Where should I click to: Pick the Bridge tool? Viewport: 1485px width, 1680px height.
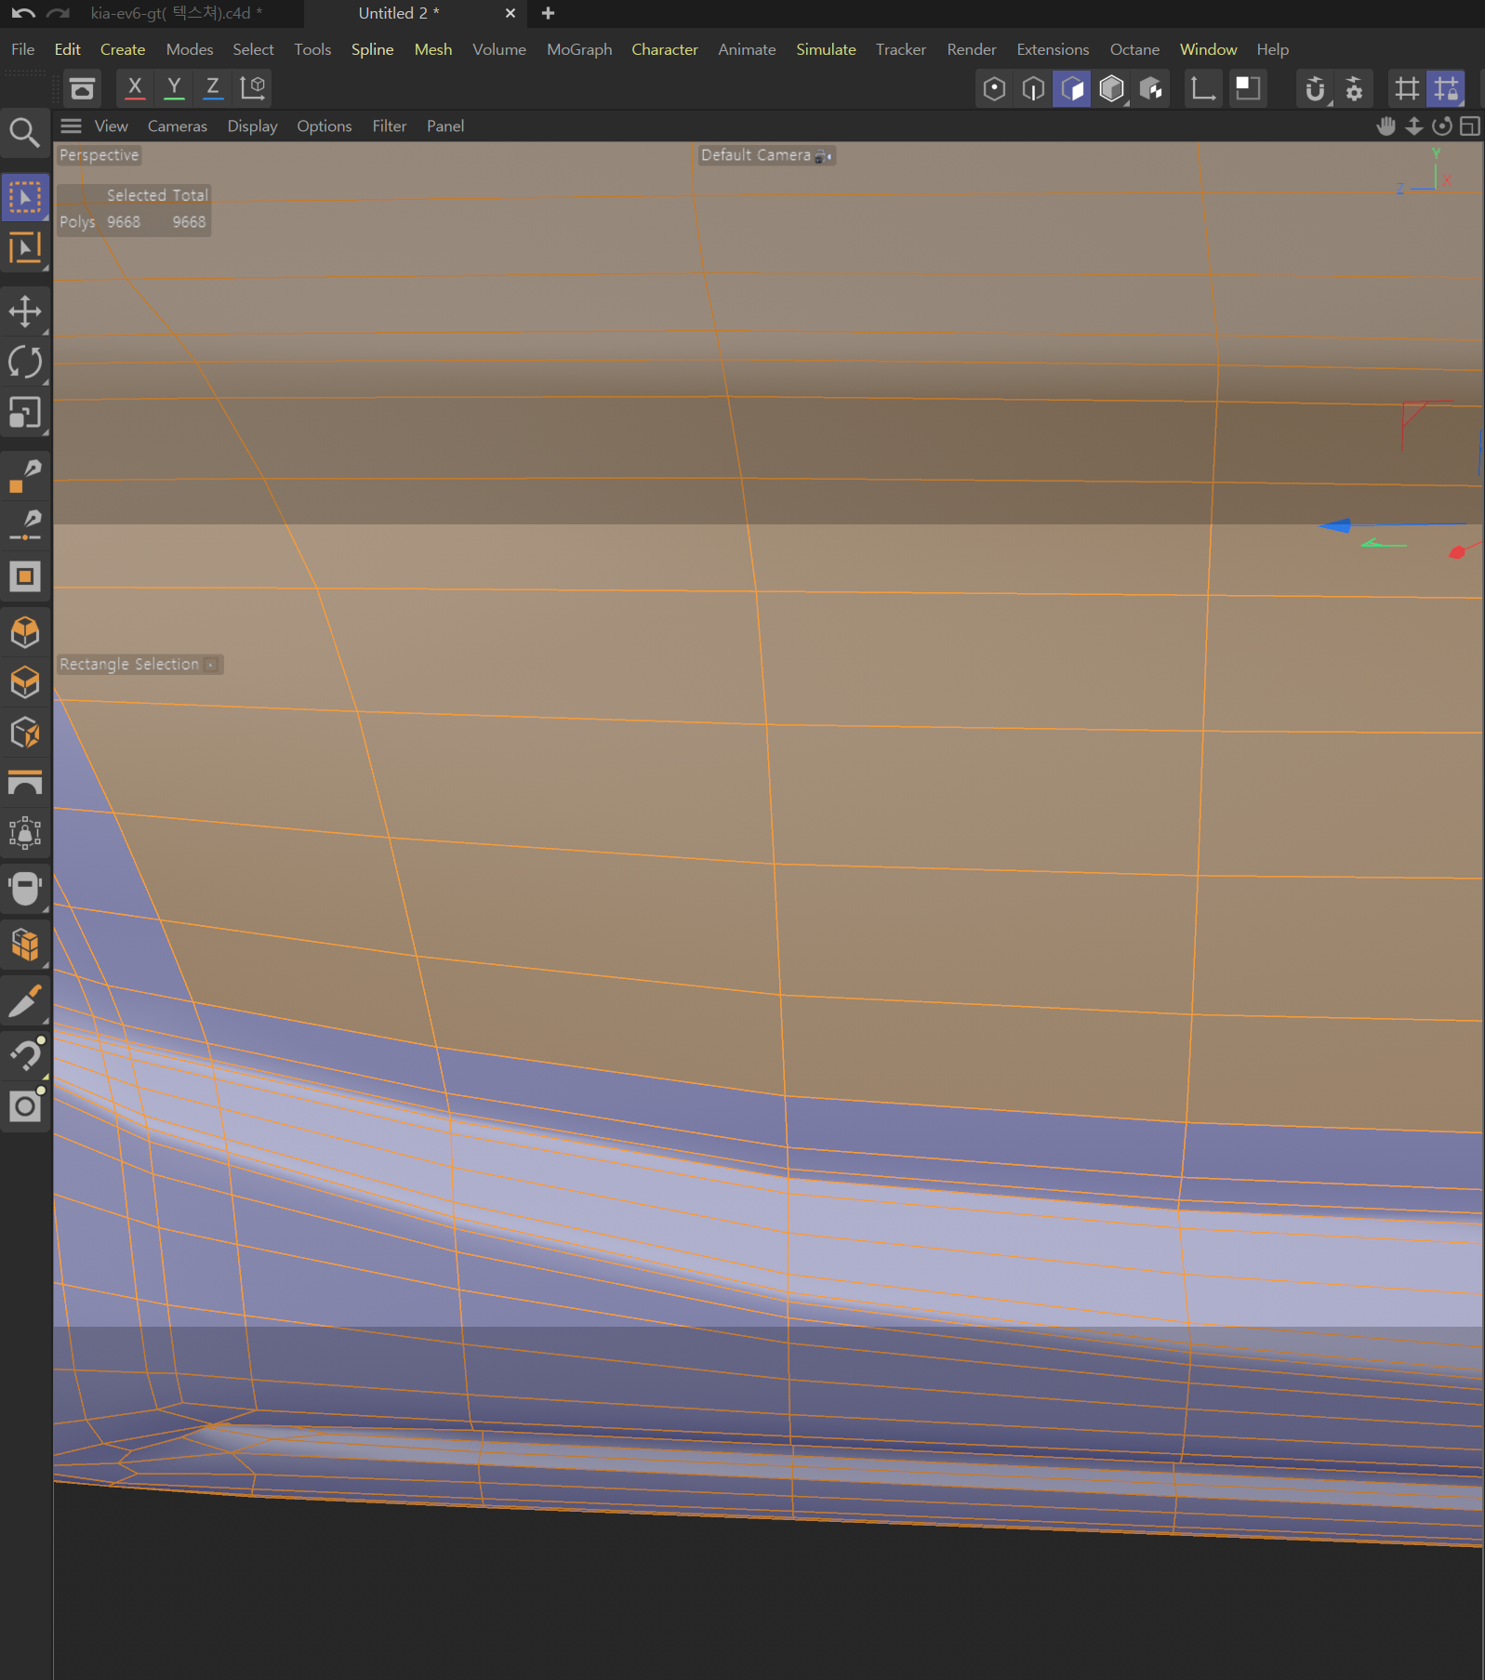[24, 784]
